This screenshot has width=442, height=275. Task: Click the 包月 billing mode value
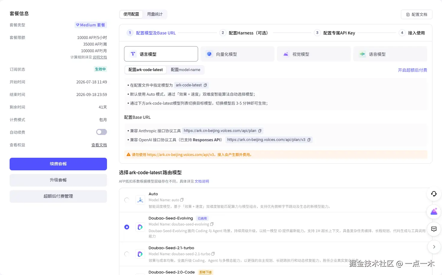point(103,120)
